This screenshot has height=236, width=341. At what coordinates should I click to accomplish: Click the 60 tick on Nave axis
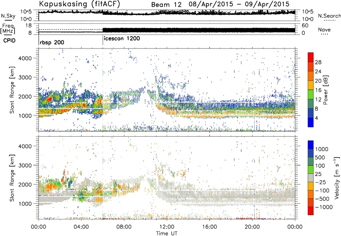coord(305,26)
